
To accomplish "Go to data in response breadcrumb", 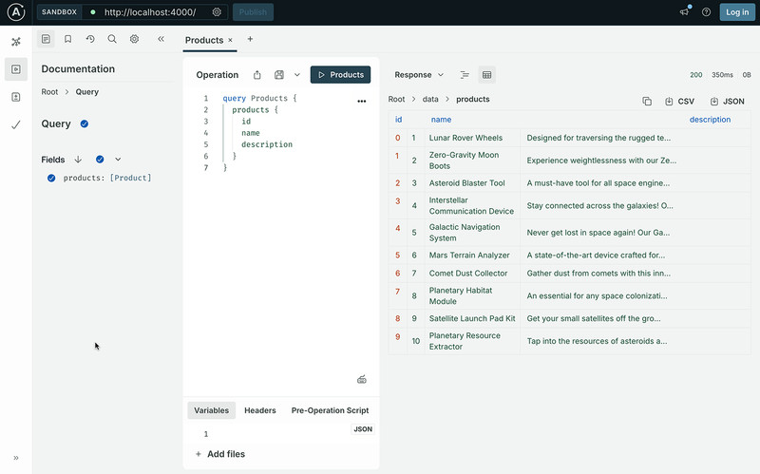I will (430, 99).
